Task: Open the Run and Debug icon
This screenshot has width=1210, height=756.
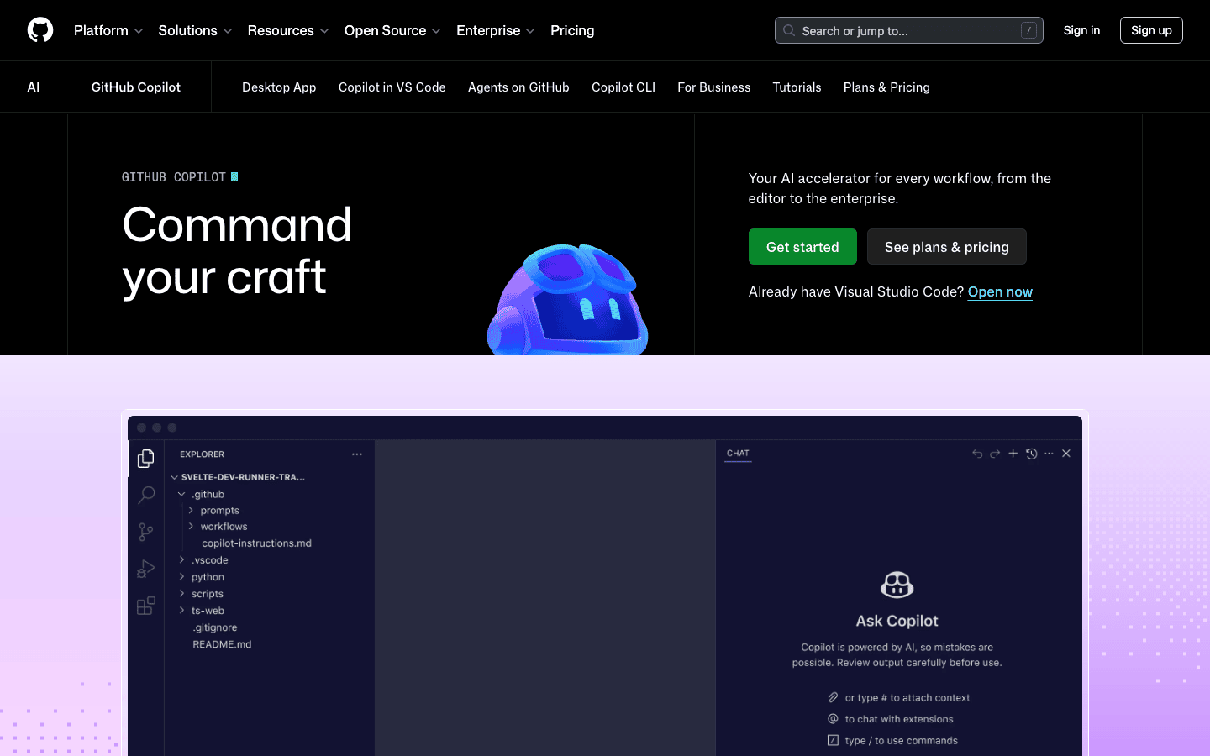Action: 146,569
